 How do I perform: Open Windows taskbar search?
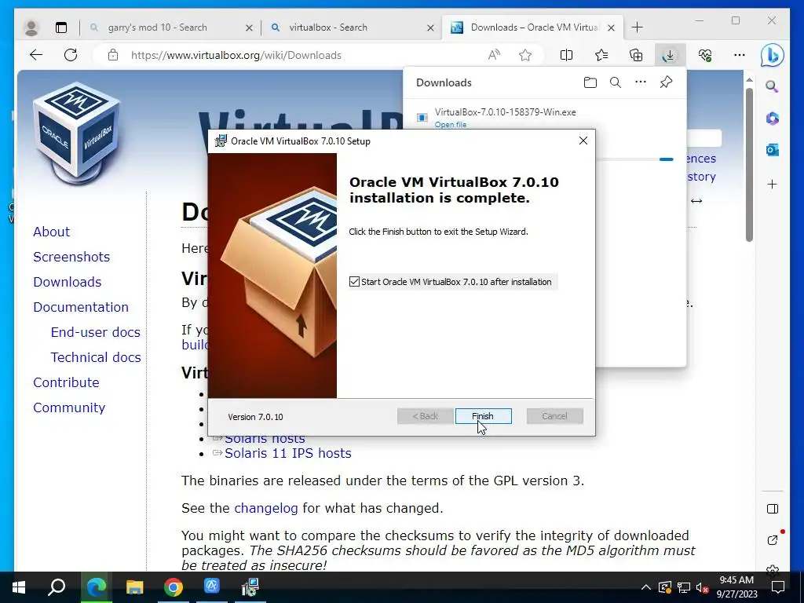tap(57, 587)
